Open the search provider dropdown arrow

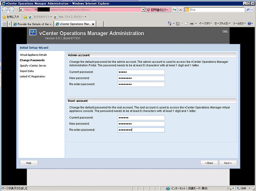pyautogui.click(x=252, y=10)
